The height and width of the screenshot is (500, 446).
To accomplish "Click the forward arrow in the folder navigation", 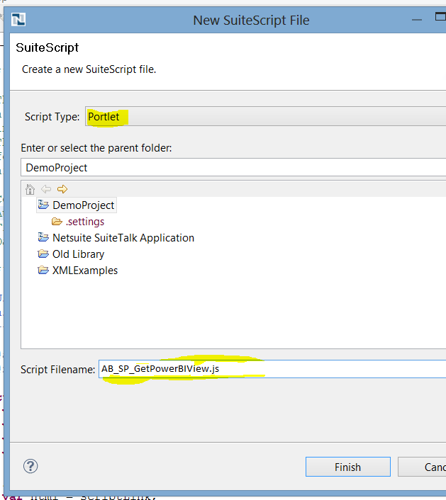I will [x=62, y=189].
